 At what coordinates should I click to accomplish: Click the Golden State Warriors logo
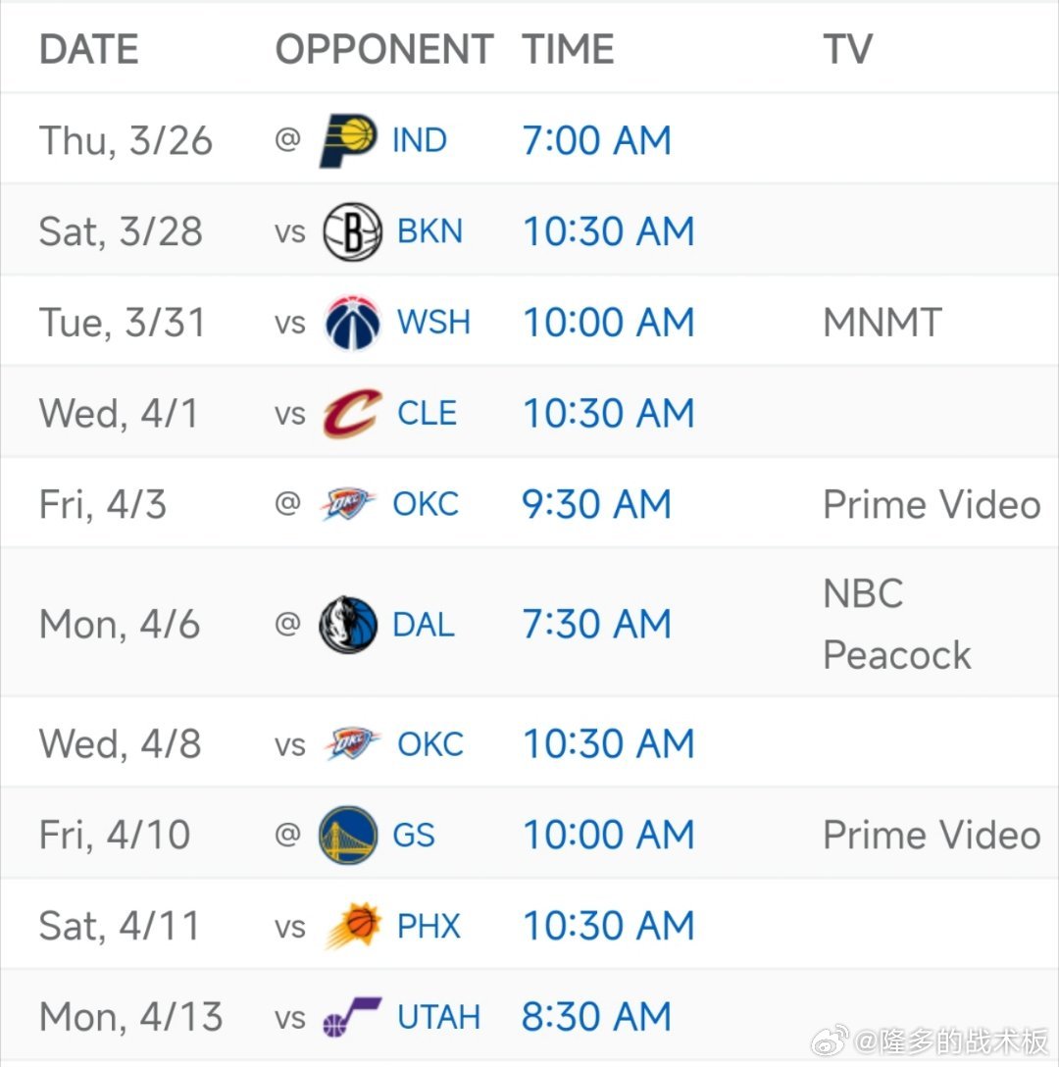coord(348,835)
